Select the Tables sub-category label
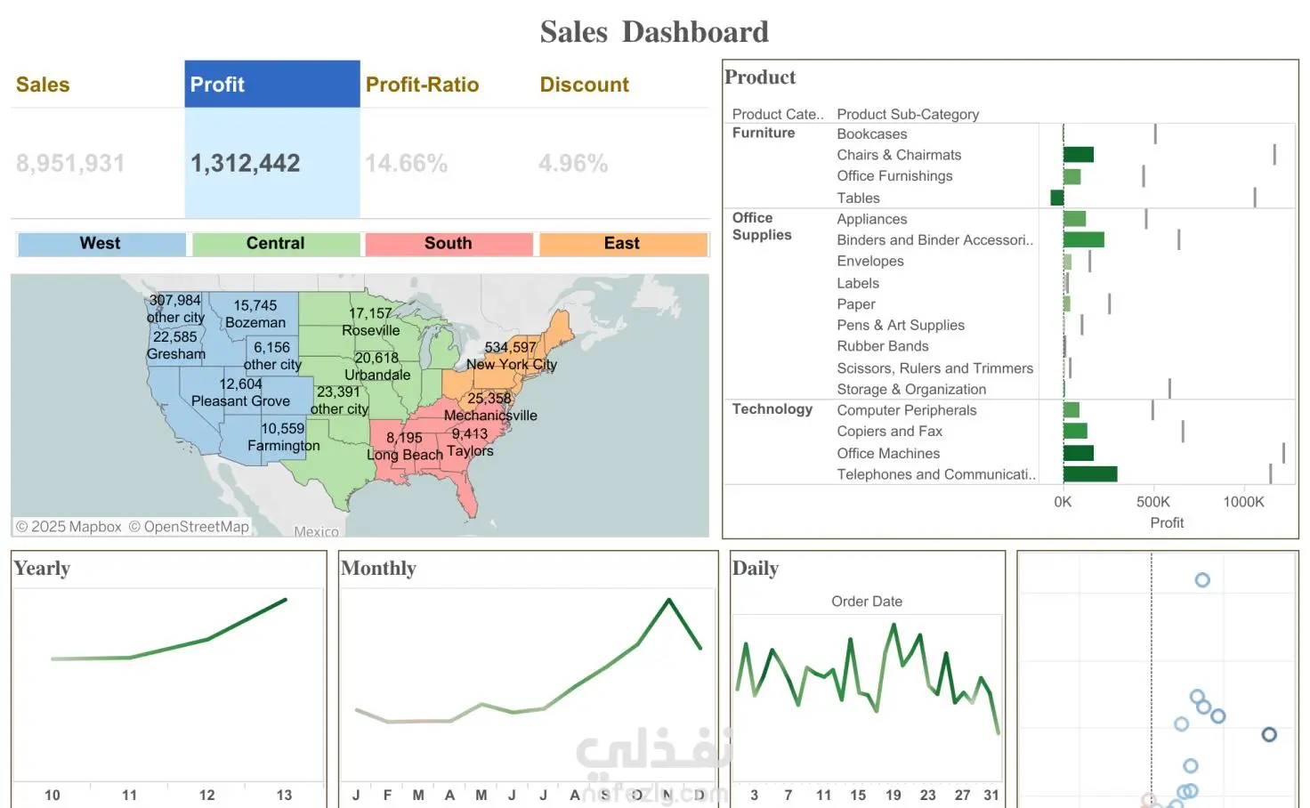The height and width of the screenshot is (808, 1310). (858, 198)
